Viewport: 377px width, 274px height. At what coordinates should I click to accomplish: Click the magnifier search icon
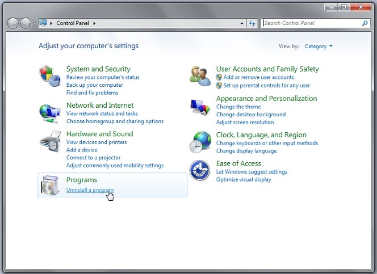(365, 23)
